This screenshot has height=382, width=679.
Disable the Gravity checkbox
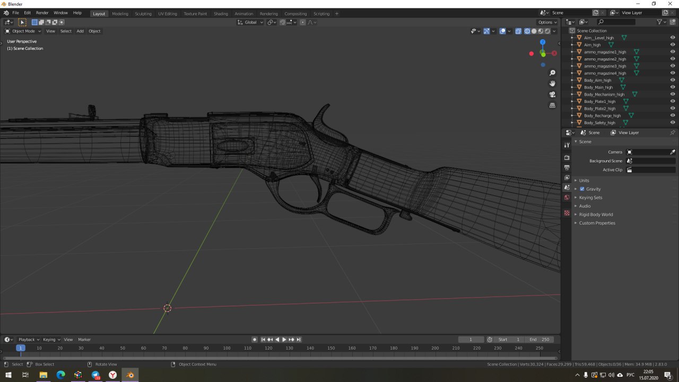pos(582,189)
